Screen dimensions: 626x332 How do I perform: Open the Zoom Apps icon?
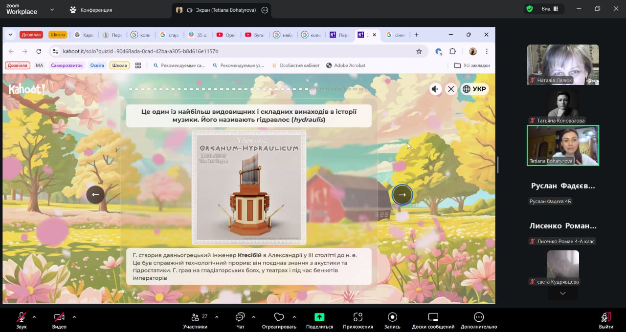[358, 317]
